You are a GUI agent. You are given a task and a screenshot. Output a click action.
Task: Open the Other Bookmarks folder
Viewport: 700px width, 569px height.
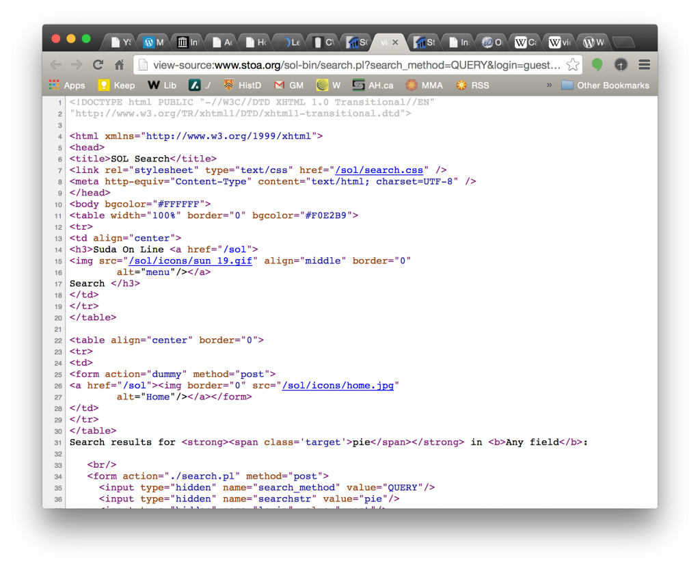tap(605, 85)
